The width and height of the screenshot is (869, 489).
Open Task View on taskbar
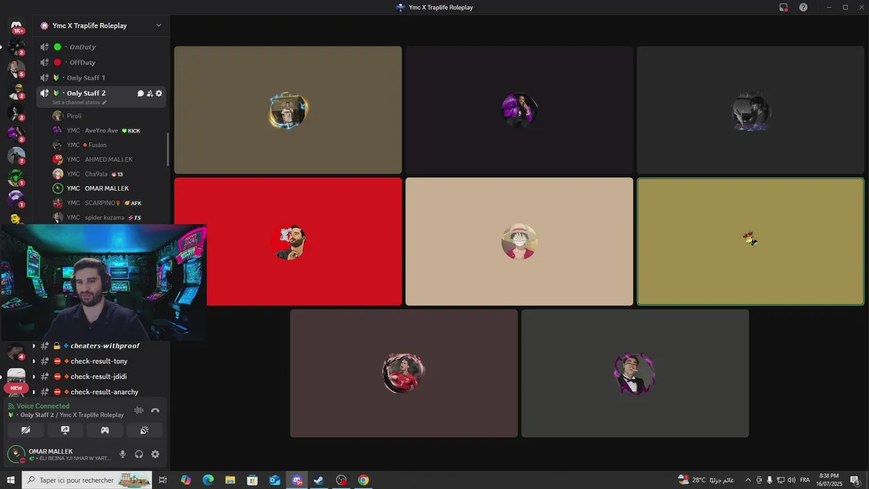coord(163,480)
